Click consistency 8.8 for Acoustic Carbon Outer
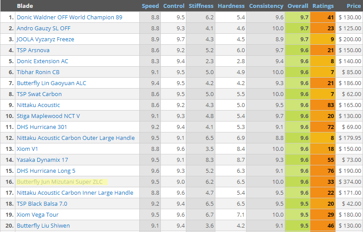The height and width of the screenshot is (232, 363). coord(280,138)
